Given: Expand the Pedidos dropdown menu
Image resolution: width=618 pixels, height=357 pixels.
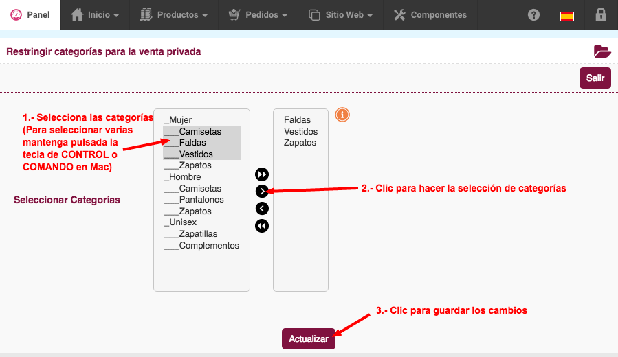Looking at the screenshot, I should click(x=258, y=15).
